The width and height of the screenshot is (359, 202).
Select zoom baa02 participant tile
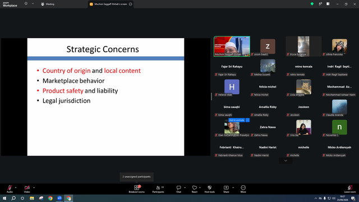[x=268, y=47]
